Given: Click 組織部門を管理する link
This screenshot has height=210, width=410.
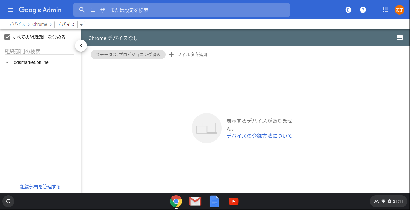Looking at the screenshot, I should [x=40, y=187].
